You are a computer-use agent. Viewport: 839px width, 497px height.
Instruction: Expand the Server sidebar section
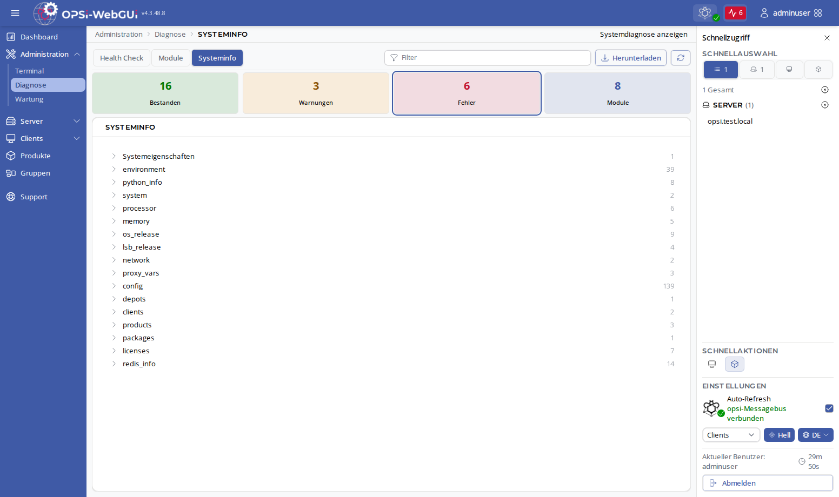point(43,121)
